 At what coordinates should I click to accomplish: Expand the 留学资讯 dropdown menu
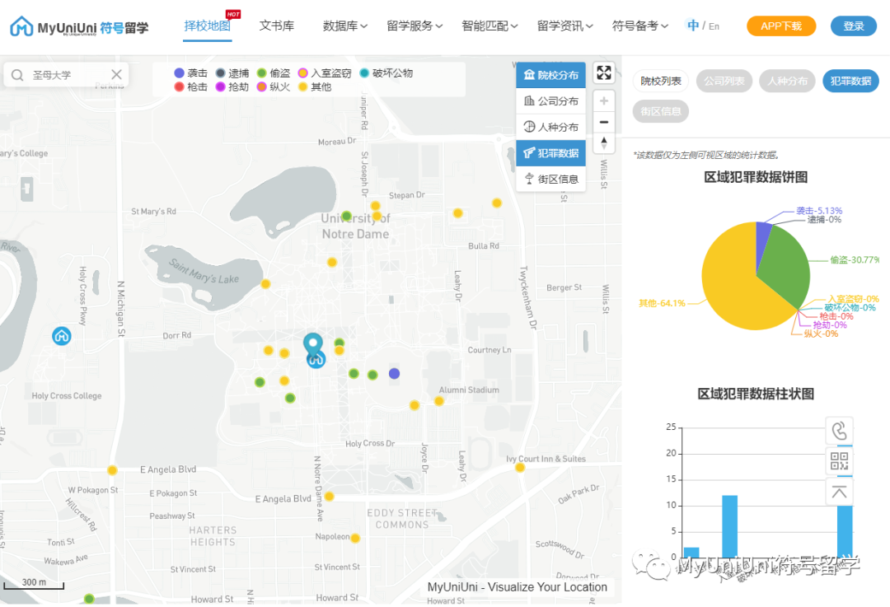pos(564,26)
